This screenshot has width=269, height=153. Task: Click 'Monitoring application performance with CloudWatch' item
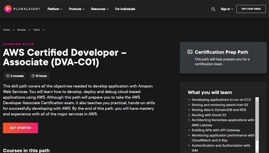[223, 138]
